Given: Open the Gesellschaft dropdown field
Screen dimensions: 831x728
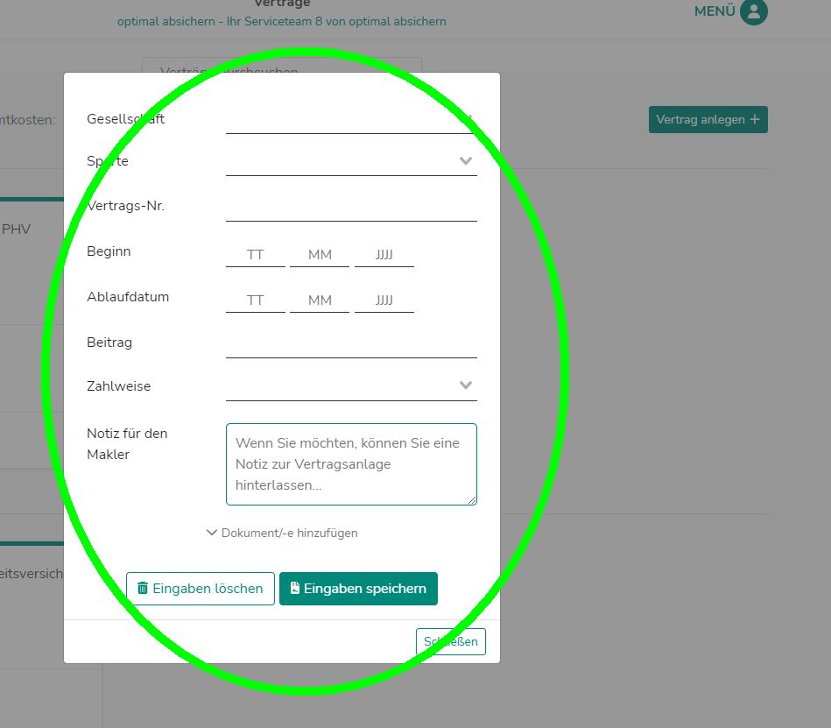Looking at the screenshot, I should click(x=351, y=119).
